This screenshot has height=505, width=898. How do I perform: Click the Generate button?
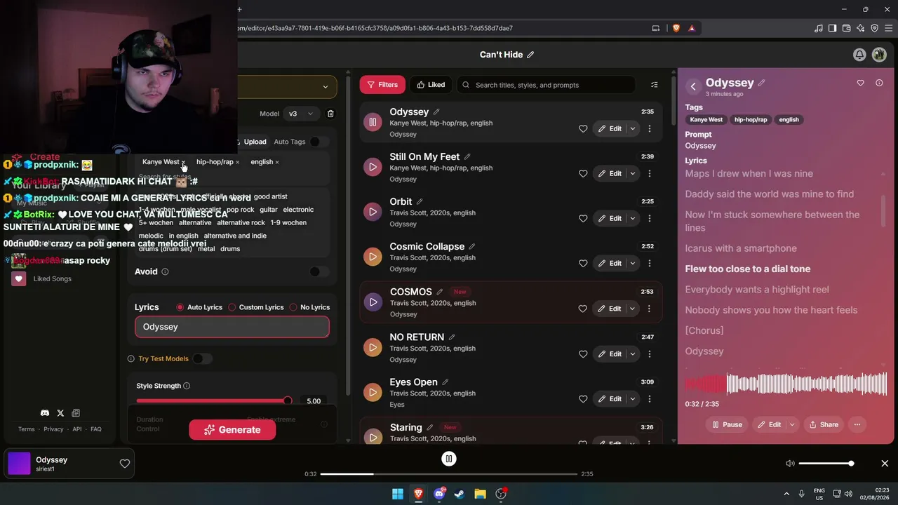(x=232, y=430)
